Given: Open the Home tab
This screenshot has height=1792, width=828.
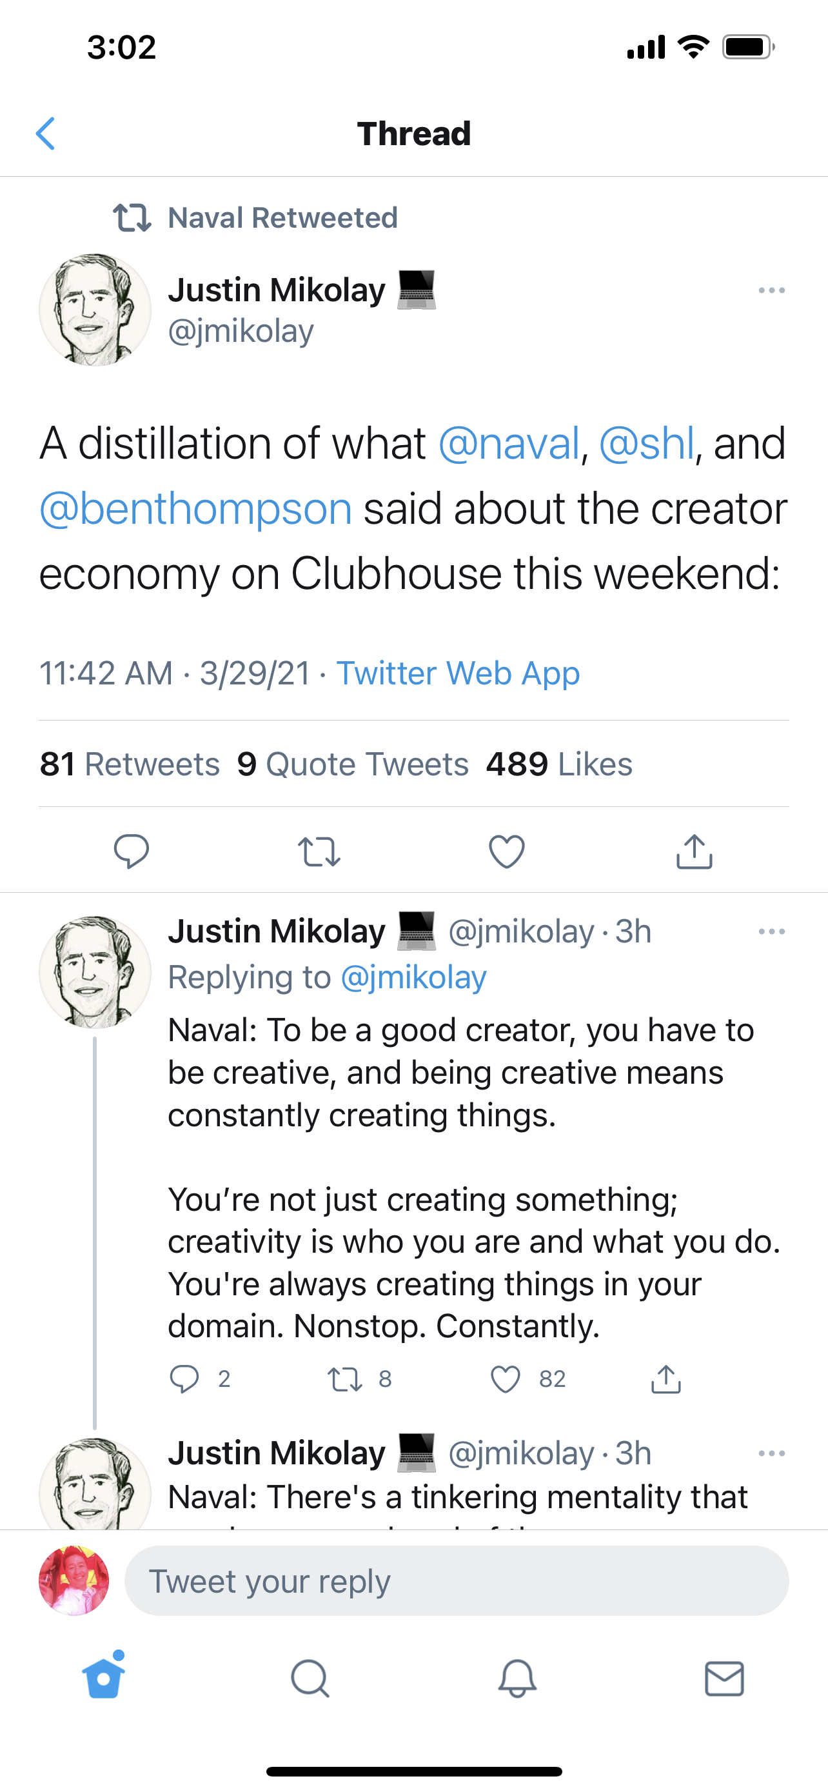Looking at the screenshot, I should 104,1678.
